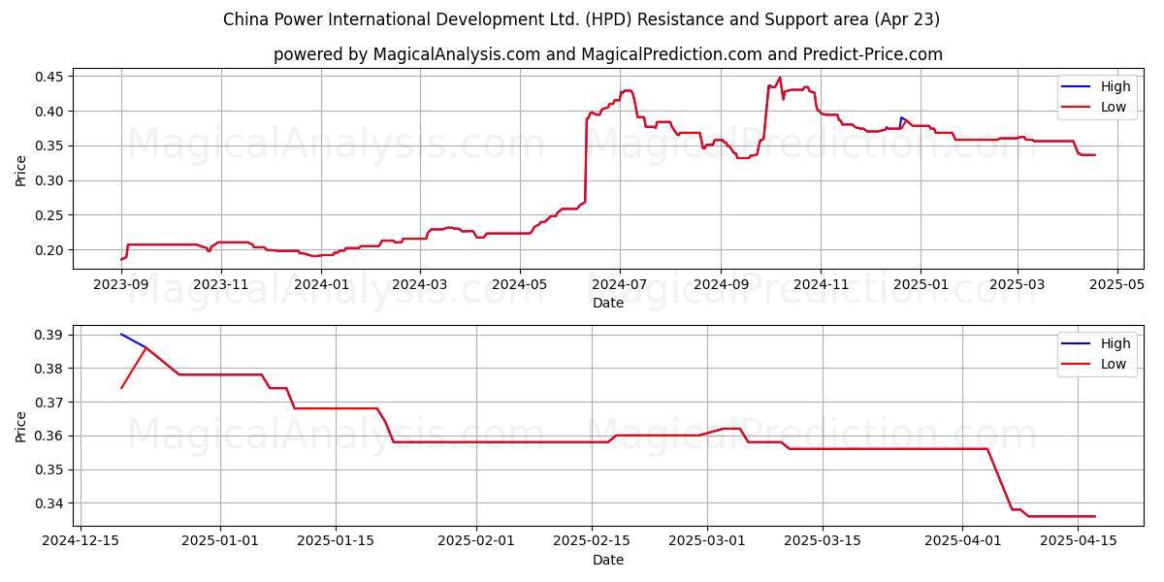Click the '0.39' y-axis tick in bottom chart
This screenshot has height=582, width=1164.
pos(48,335)
